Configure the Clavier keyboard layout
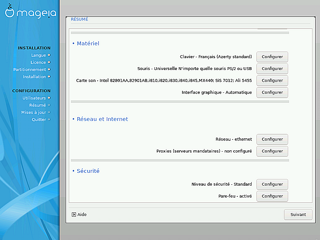The height and width of the screenshot is (240, 320). point(272,57)
